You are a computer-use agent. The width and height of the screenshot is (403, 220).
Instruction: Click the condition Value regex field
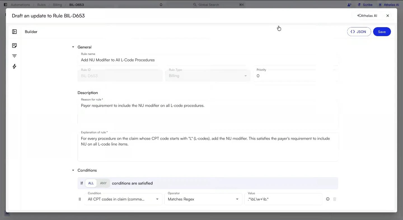[283, 199]
